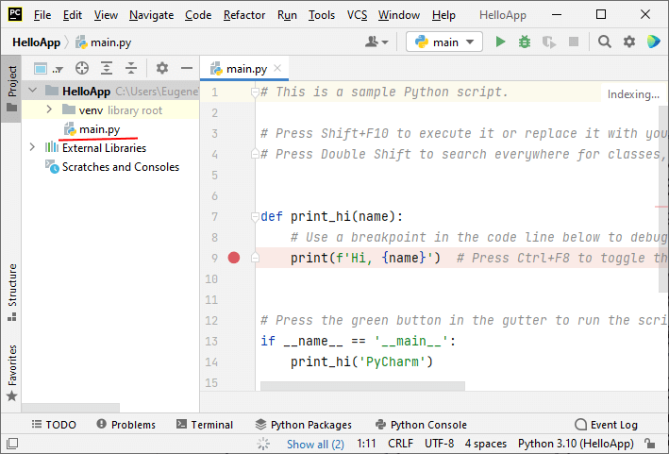Image resolution: width=669 pixels, height=454 pixels.
Task: Select main.py in the project tree
Action: pyautogui.click(x=99, y=129)
